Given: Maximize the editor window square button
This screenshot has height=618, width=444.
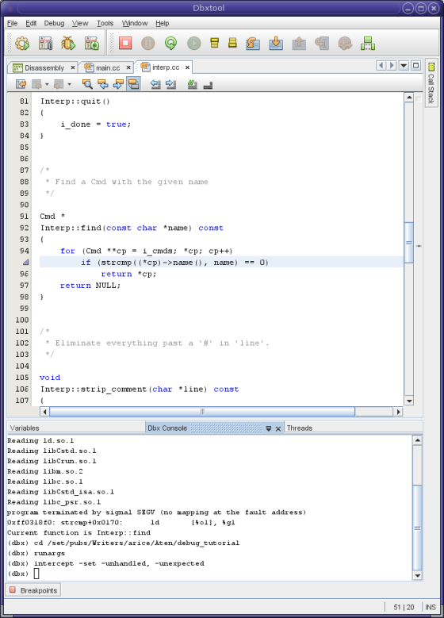Looking at the screenshot, I should [x=415, y=65].
